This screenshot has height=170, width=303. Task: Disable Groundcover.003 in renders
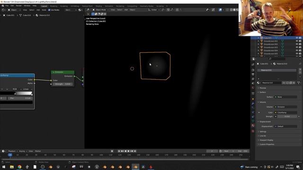300,47
